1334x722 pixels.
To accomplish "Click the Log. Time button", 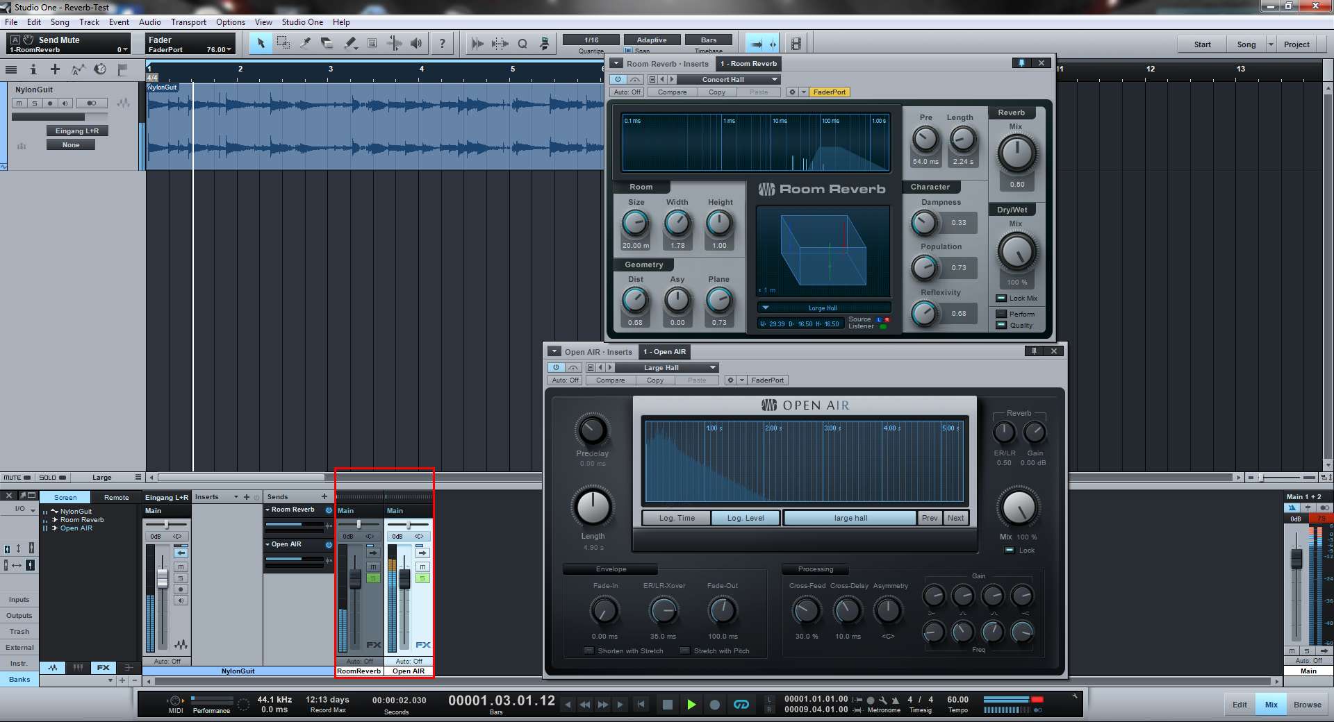I will [x=676, y=518].
